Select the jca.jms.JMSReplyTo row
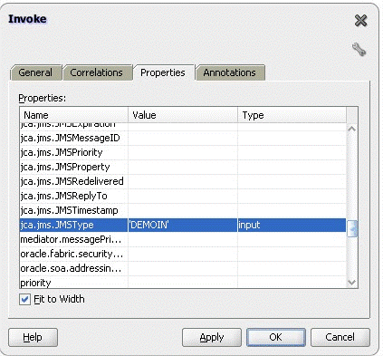The image size is (383, 356). click(x=183, y=196)
